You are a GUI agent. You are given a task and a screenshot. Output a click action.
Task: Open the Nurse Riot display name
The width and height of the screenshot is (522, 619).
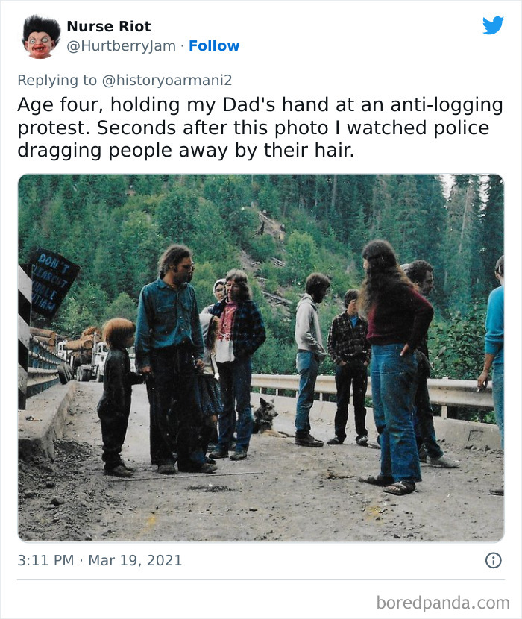(109, 26)
